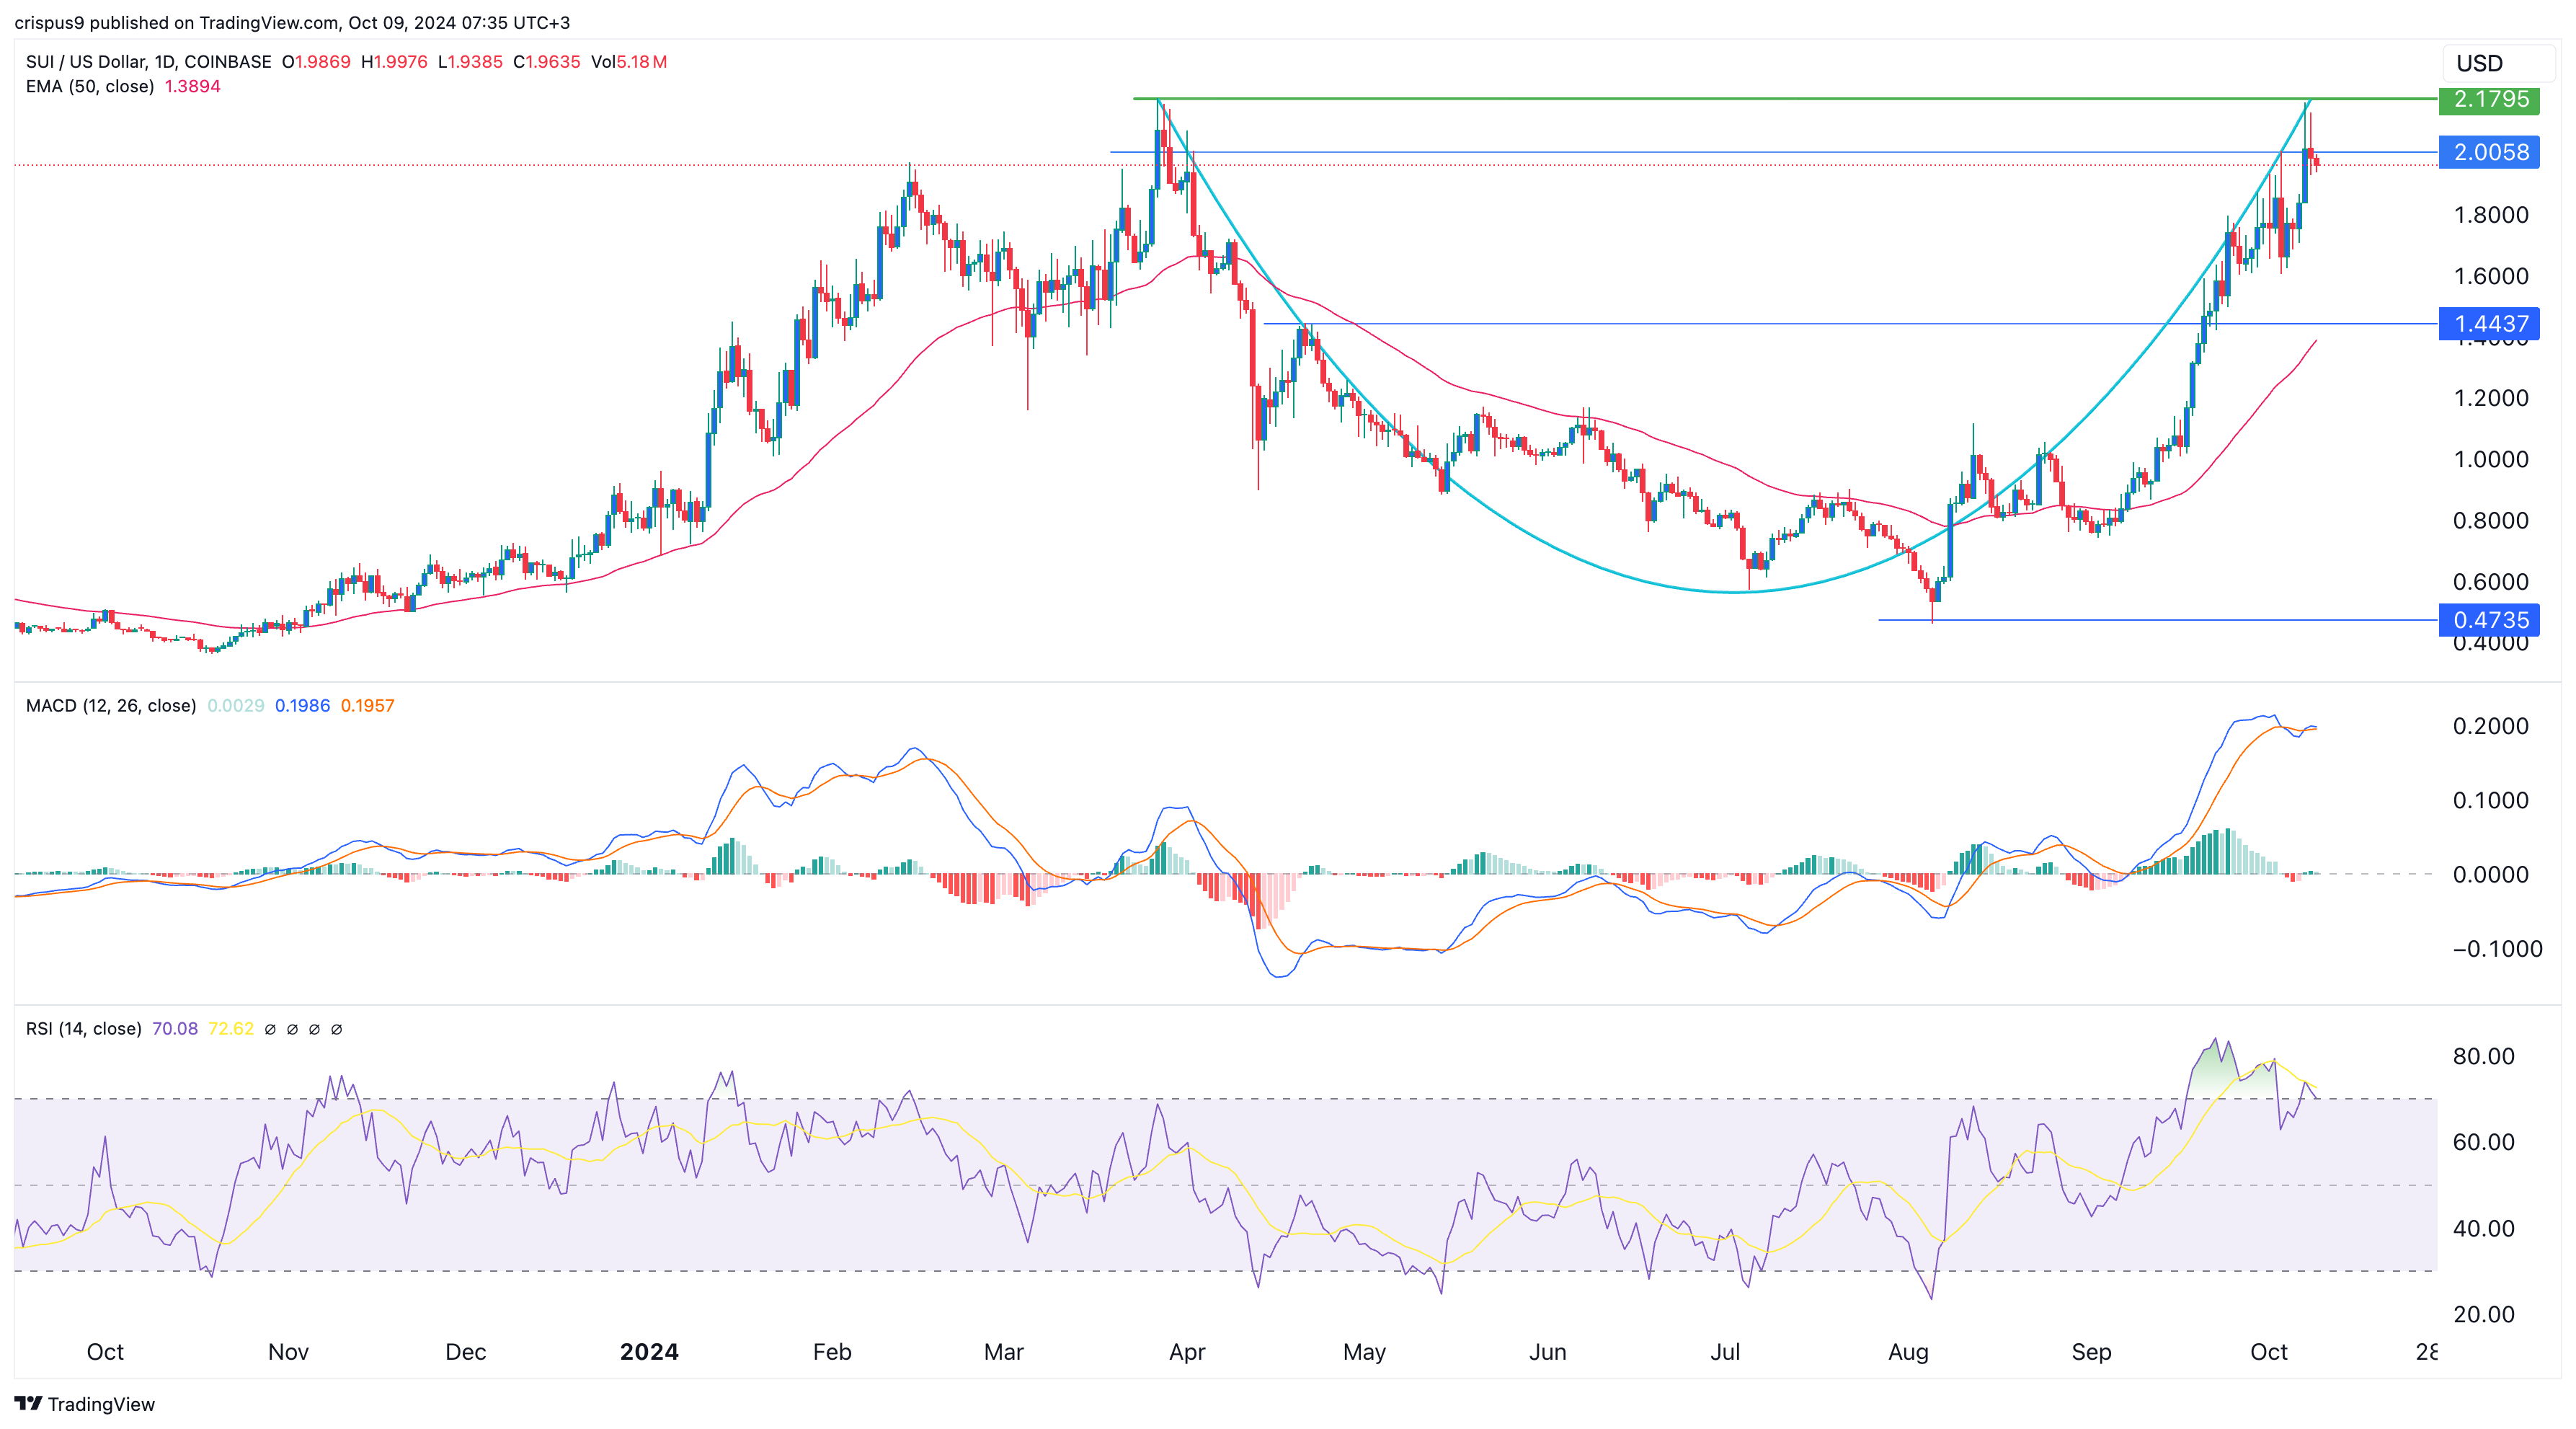Image resolution: width=2576 pixels, height=1429 pixels.
Task: Click the close value C1.9635
Action: coord(546,61)
